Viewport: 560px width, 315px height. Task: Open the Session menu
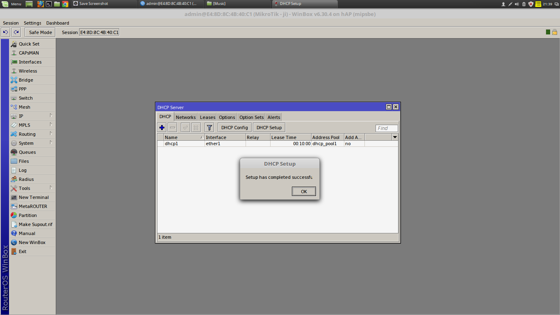coord(11,23)
